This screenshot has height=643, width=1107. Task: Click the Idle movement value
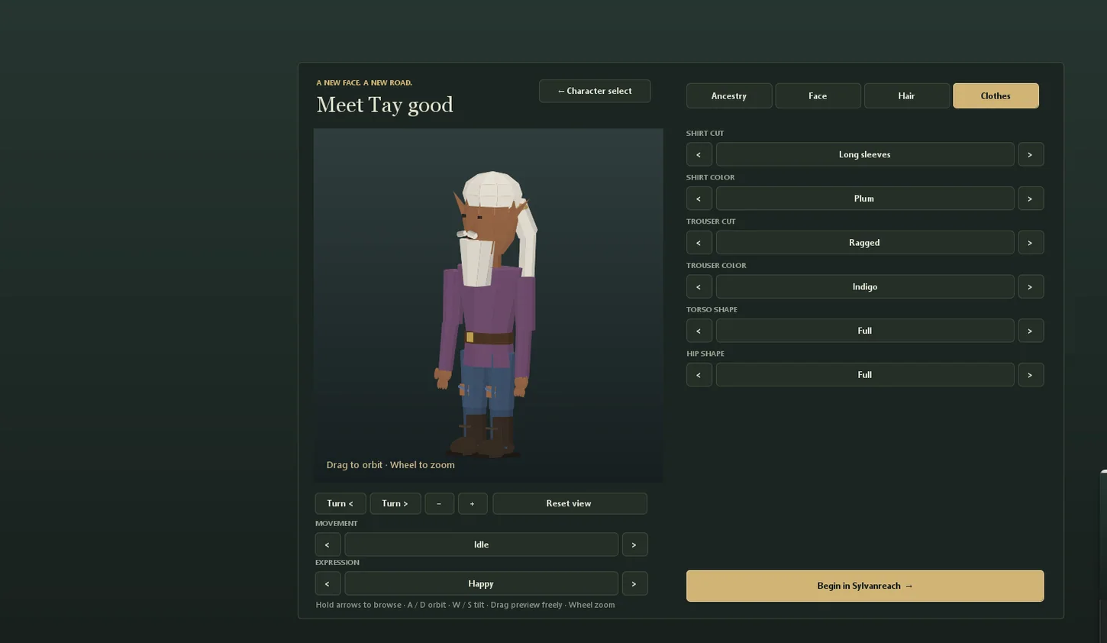[481, 544]
